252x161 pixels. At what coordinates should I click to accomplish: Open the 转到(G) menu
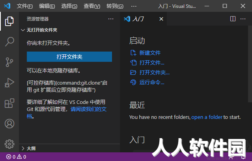coord(115,6)
